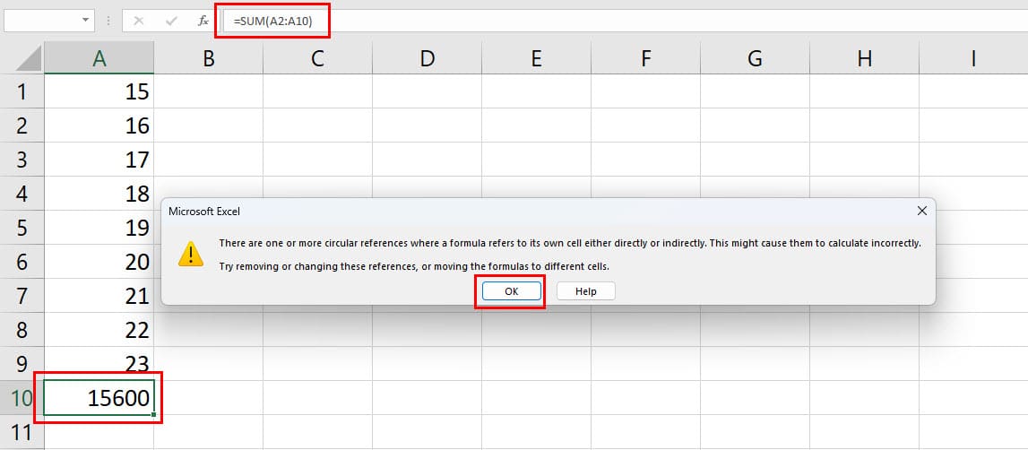Viewport: 1028px width, 450px height.
Task: Click cell A6 containing 20
Action: tap(99, 262)
